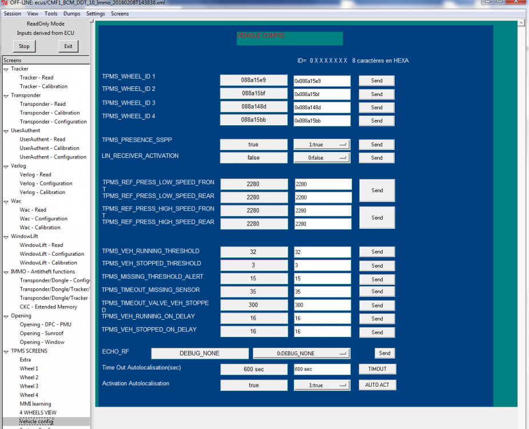The image size is (529, 429).
Task: Collapse the Transponder tree node
Action: [x=6, y=96]
